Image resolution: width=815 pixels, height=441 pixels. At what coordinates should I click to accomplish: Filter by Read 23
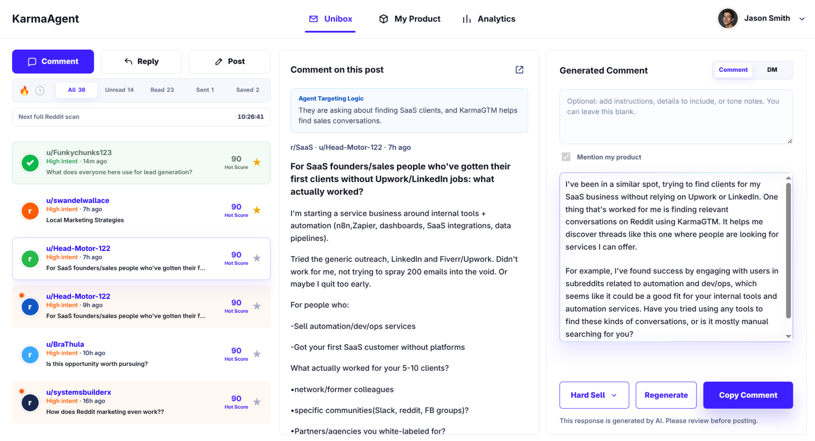pos(162,90)
